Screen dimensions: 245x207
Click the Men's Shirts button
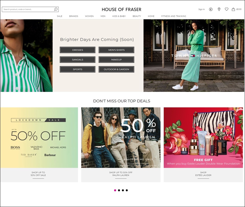[116, 50]
